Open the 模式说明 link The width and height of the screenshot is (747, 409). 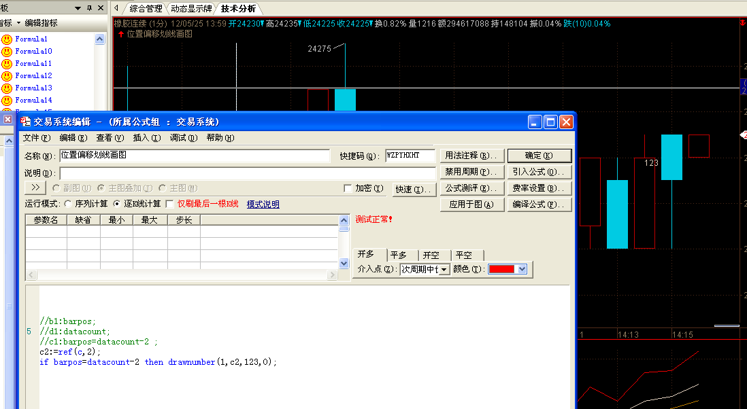click(x=263, y=204)
